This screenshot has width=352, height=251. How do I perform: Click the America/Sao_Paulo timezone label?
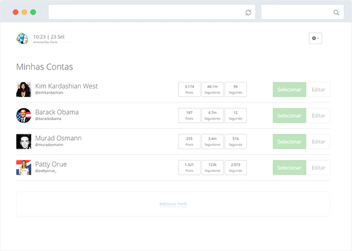[x=45, y=42]
